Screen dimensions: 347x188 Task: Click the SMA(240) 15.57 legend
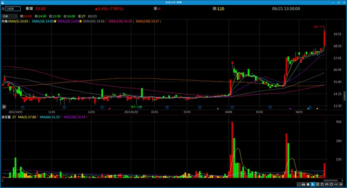tap(148, 22)
